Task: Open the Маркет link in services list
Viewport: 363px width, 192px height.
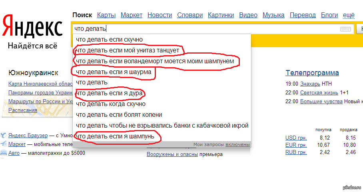Action: [17, 144]
